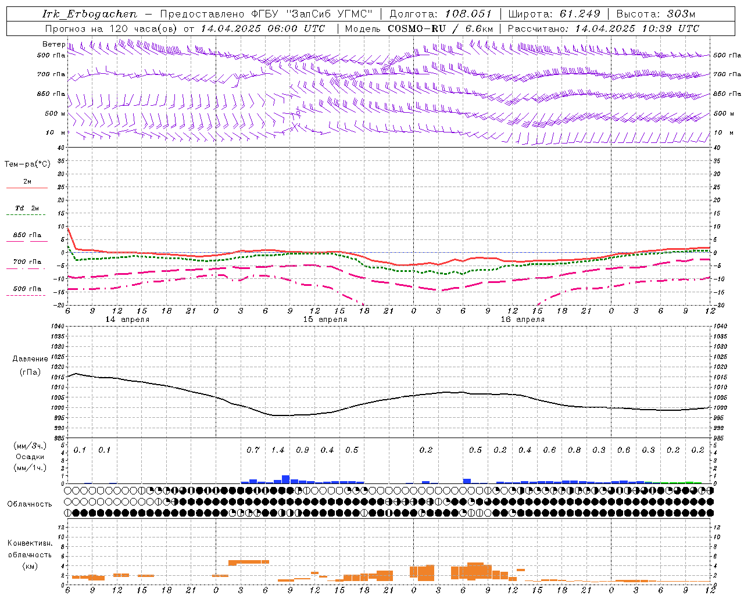Click the Ветер wind panel label

pos(53,44)
